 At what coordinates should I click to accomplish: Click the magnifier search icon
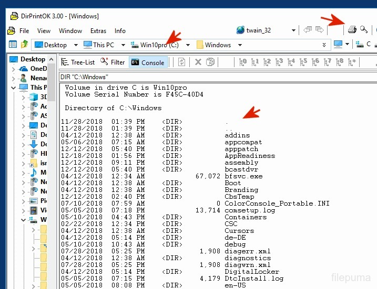pyautogui.click(x=363, y=30)
